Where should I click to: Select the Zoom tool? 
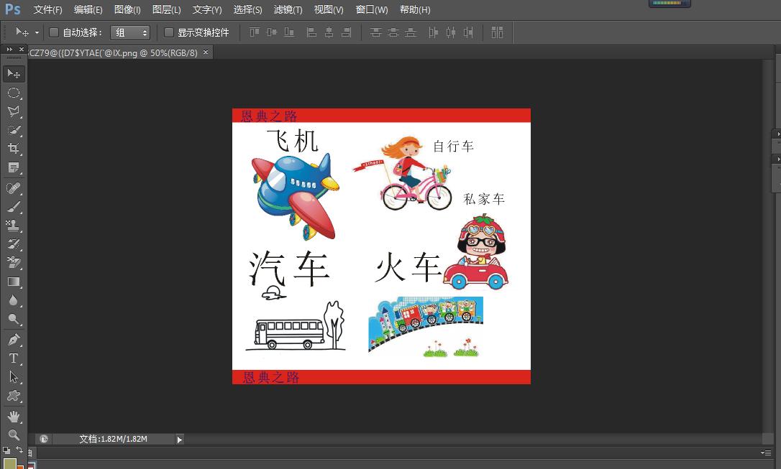[x=13, y=434]
